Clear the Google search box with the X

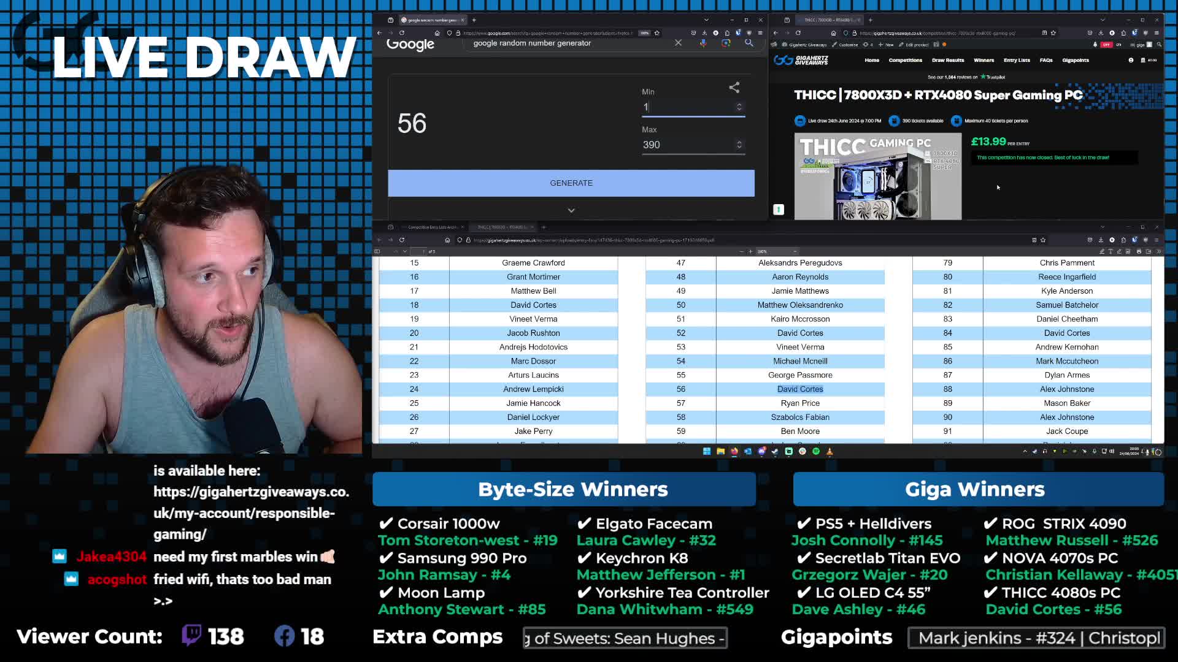pos(678,43)
